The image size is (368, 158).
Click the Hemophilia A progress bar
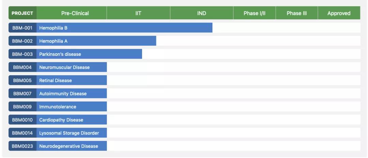point(96,41)
